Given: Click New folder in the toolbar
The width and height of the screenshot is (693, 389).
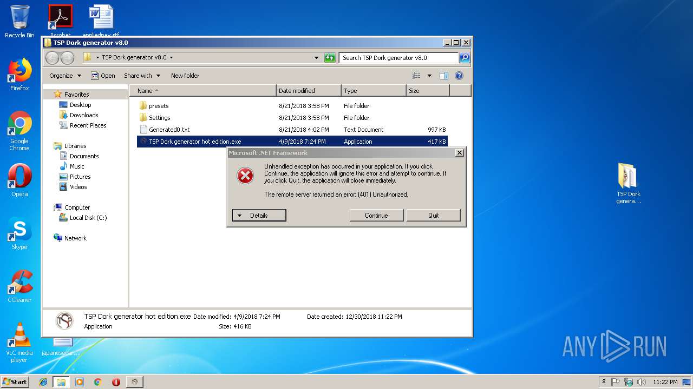Looking at the screenshot, I should 185,76.
